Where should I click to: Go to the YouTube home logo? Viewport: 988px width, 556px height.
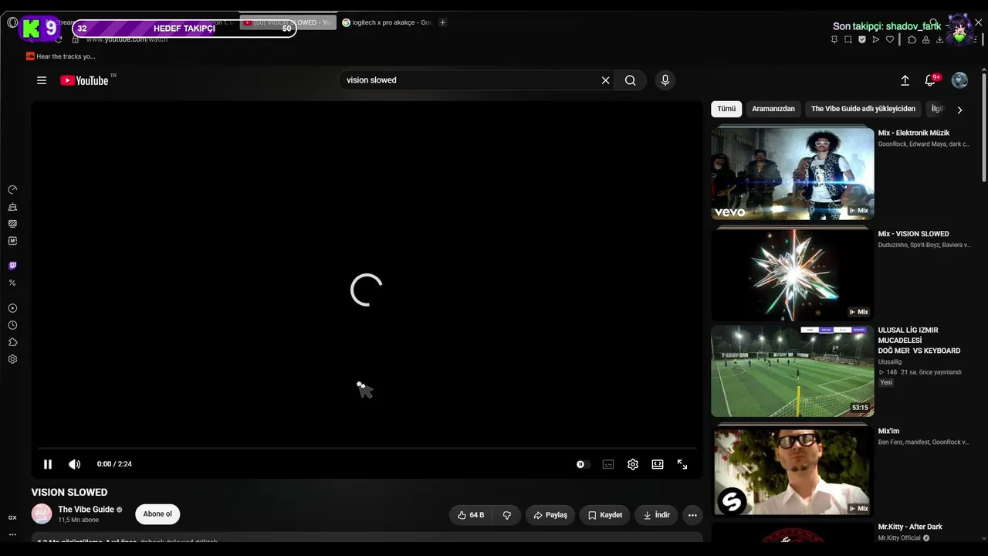[x=84, y=80]
